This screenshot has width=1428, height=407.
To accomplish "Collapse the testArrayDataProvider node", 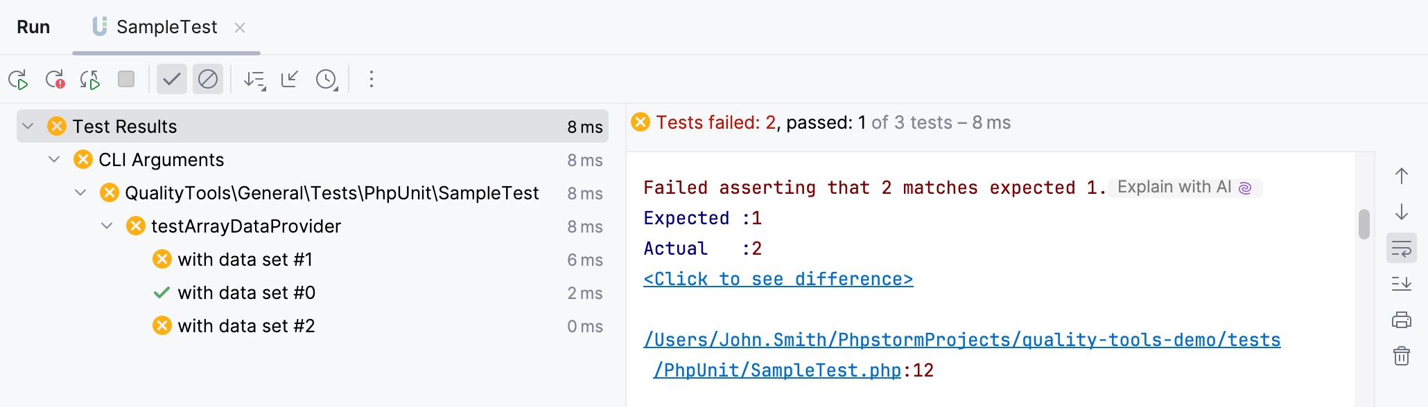I will click(x=107, y=226).
